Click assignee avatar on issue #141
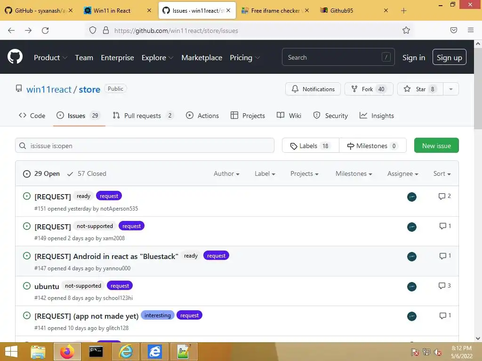482x361 pixels. point(411,316)
